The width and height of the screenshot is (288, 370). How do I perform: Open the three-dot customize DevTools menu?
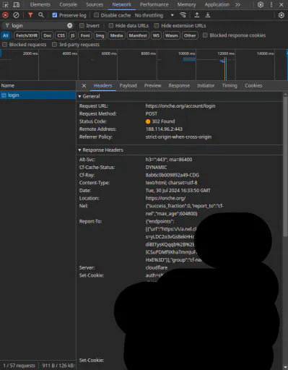pos(271,4)
